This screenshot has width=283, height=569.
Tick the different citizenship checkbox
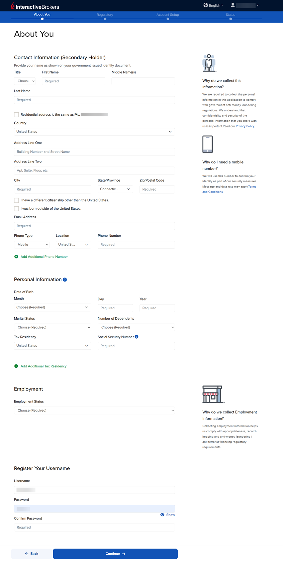point(16,200)
